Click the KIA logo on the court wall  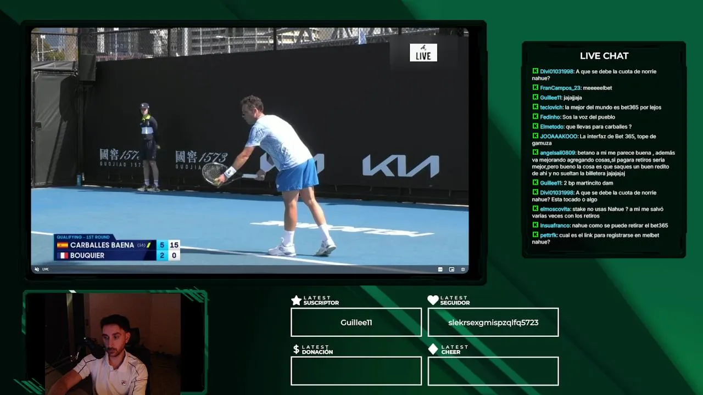[x=400, y=166]
